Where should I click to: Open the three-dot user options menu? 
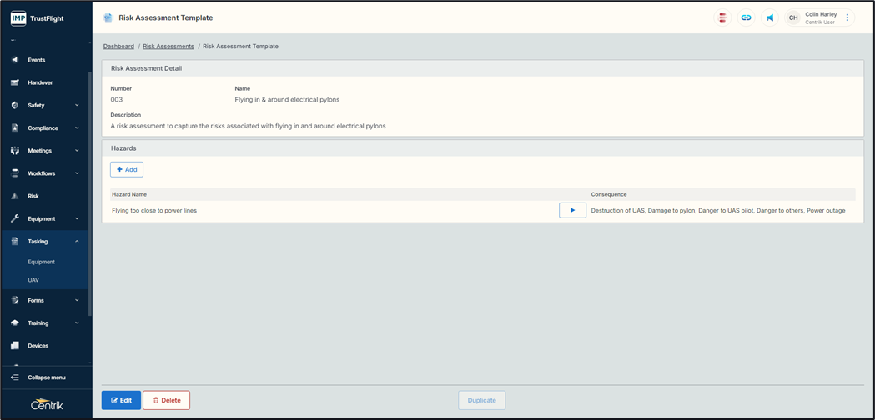click(847, 17)
